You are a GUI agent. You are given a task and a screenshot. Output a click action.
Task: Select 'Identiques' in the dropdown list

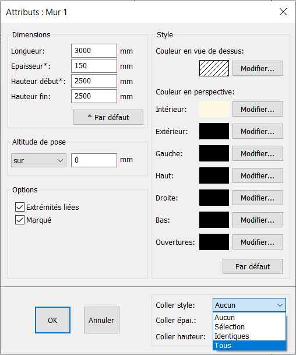click(249, 336)
